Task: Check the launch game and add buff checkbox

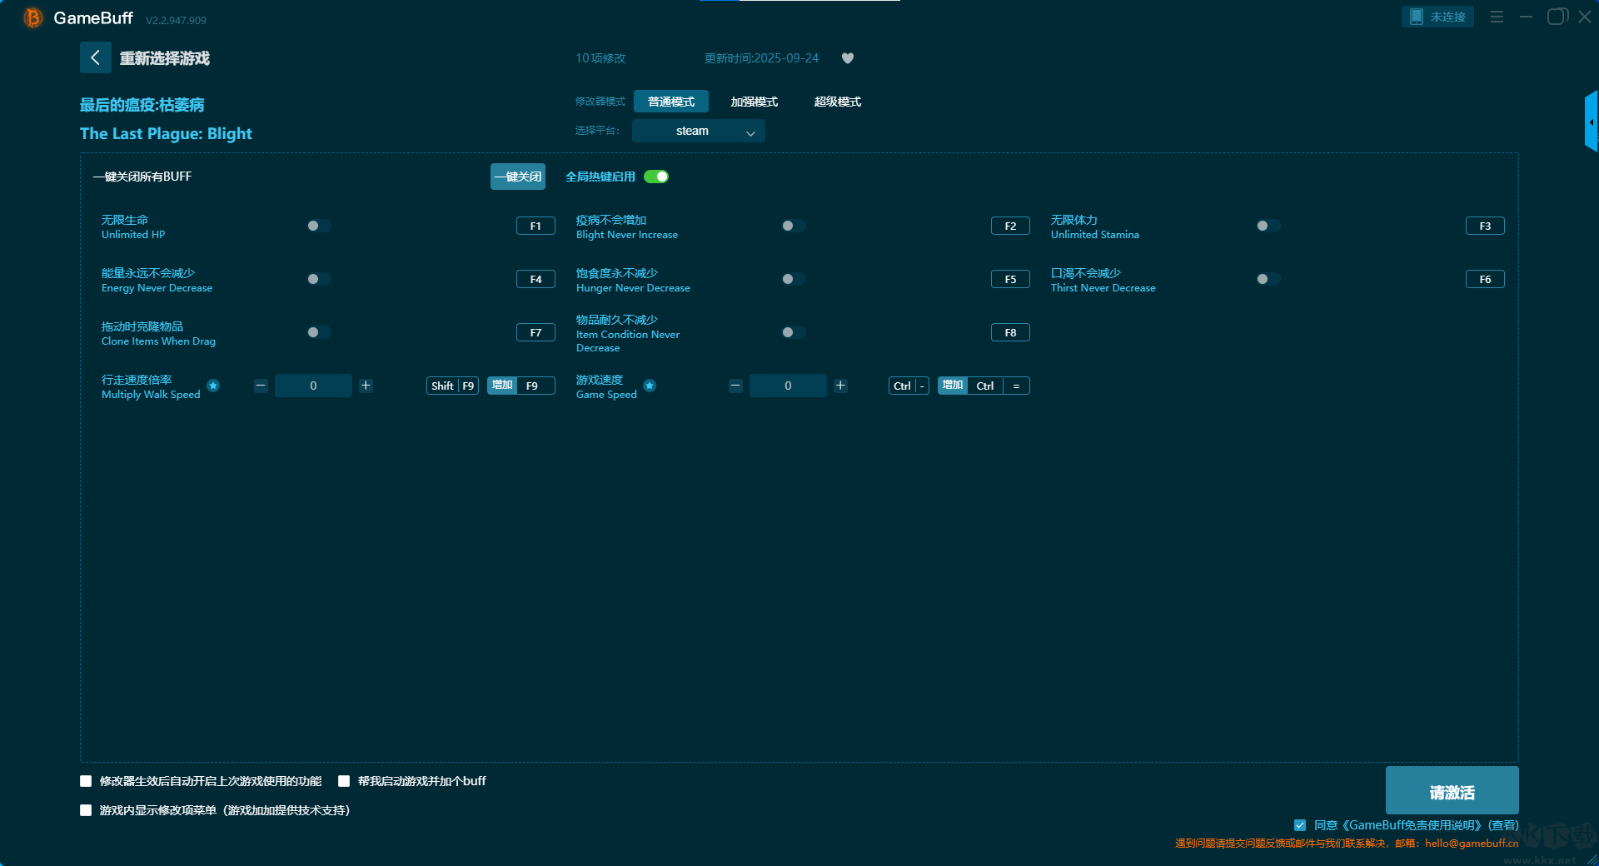Action: tap(344, 781)
